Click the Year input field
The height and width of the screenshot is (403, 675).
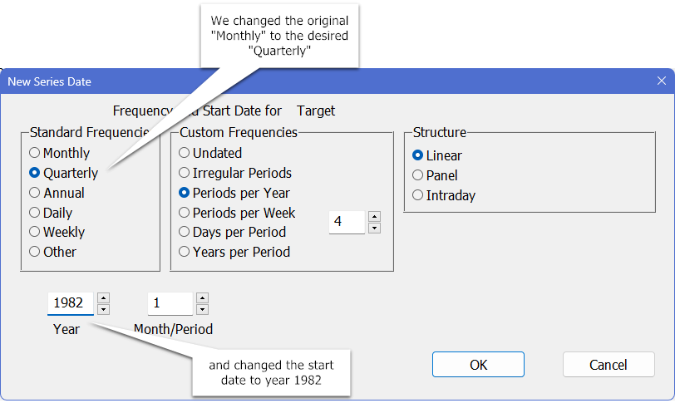point(70,303)
